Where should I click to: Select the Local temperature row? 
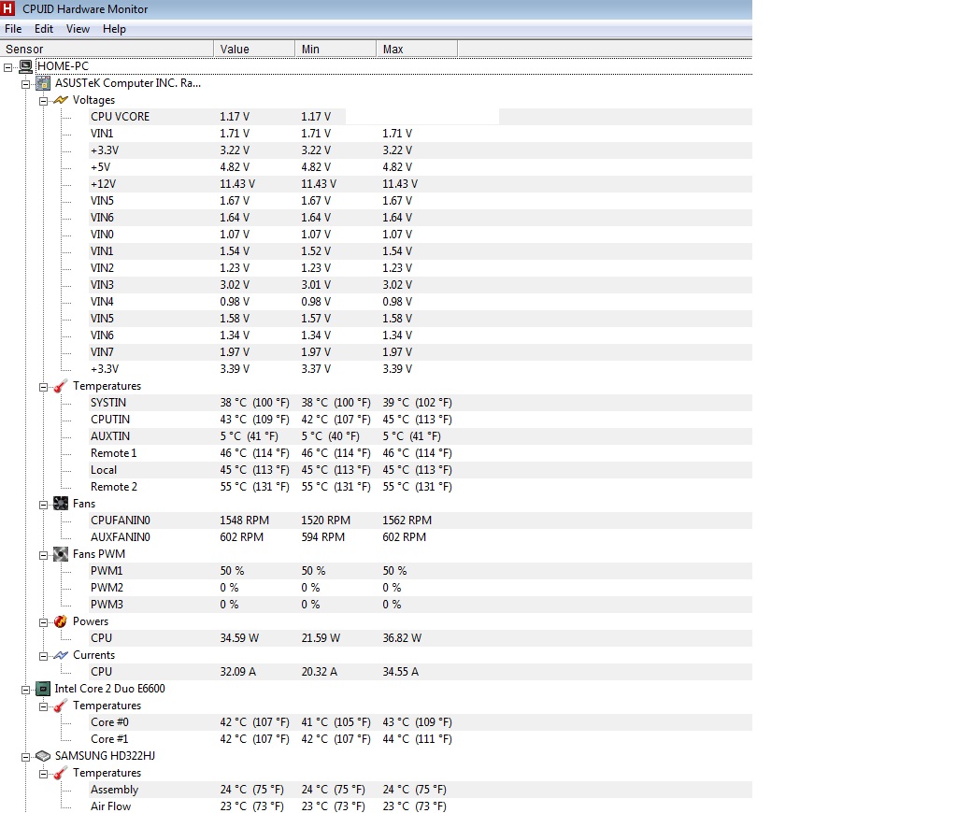(420, 470)
